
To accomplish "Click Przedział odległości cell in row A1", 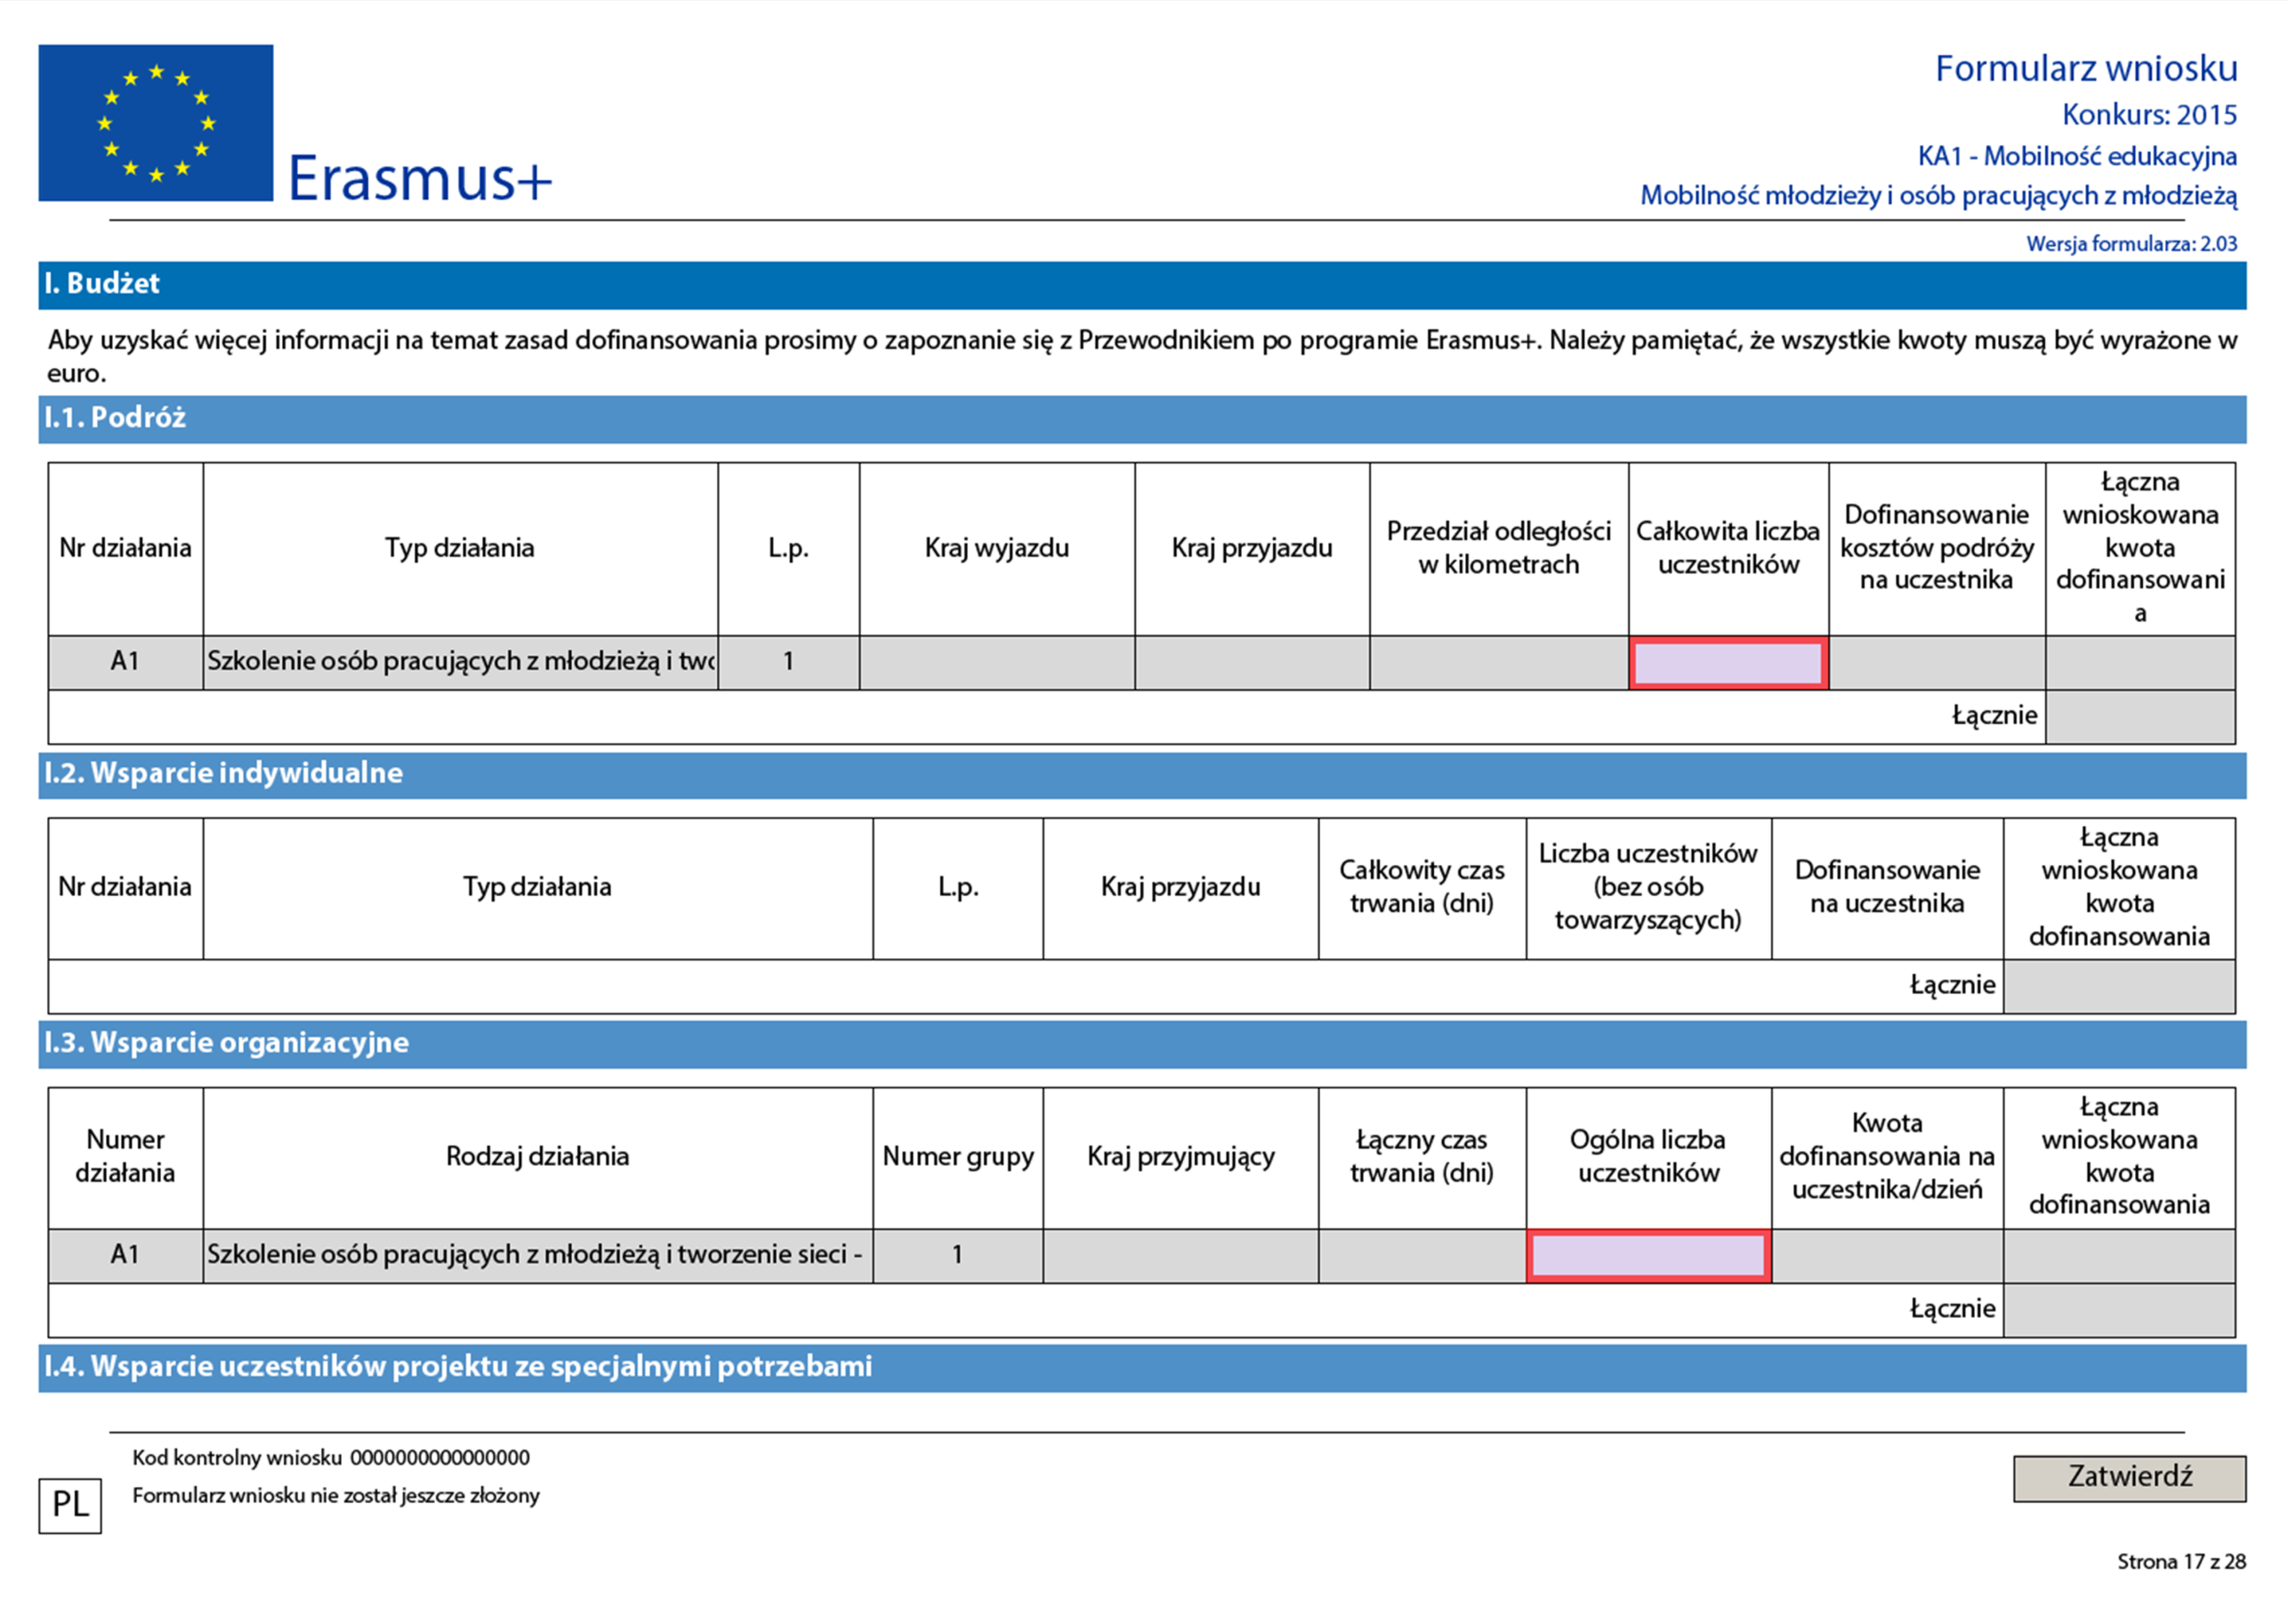I will point(1498,663).
